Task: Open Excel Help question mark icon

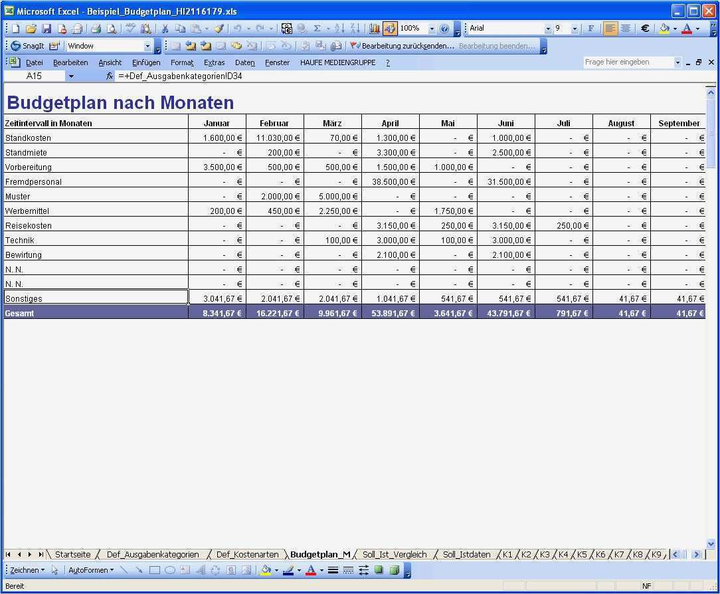Action: point(444,29)
